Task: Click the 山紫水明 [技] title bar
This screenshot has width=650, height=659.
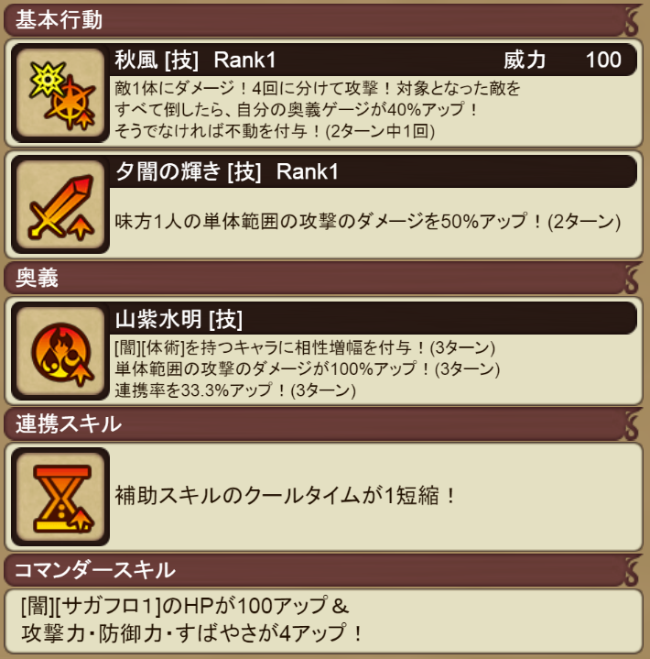Action: 373,319
